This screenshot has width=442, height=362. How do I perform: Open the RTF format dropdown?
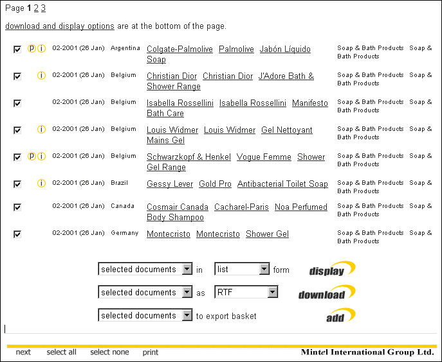pos(246,292)
